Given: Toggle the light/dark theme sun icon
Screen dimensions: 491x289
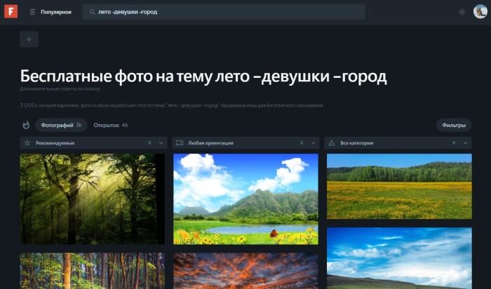Looking at the screenshot, I should click(462, 12).
